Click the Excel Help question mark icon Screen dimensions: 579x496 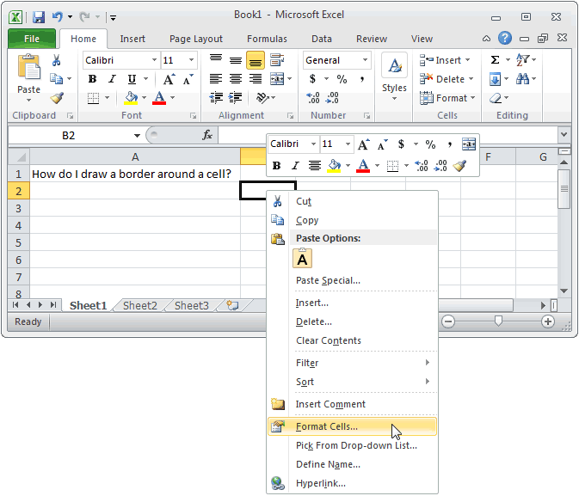[x=505, y=38]
